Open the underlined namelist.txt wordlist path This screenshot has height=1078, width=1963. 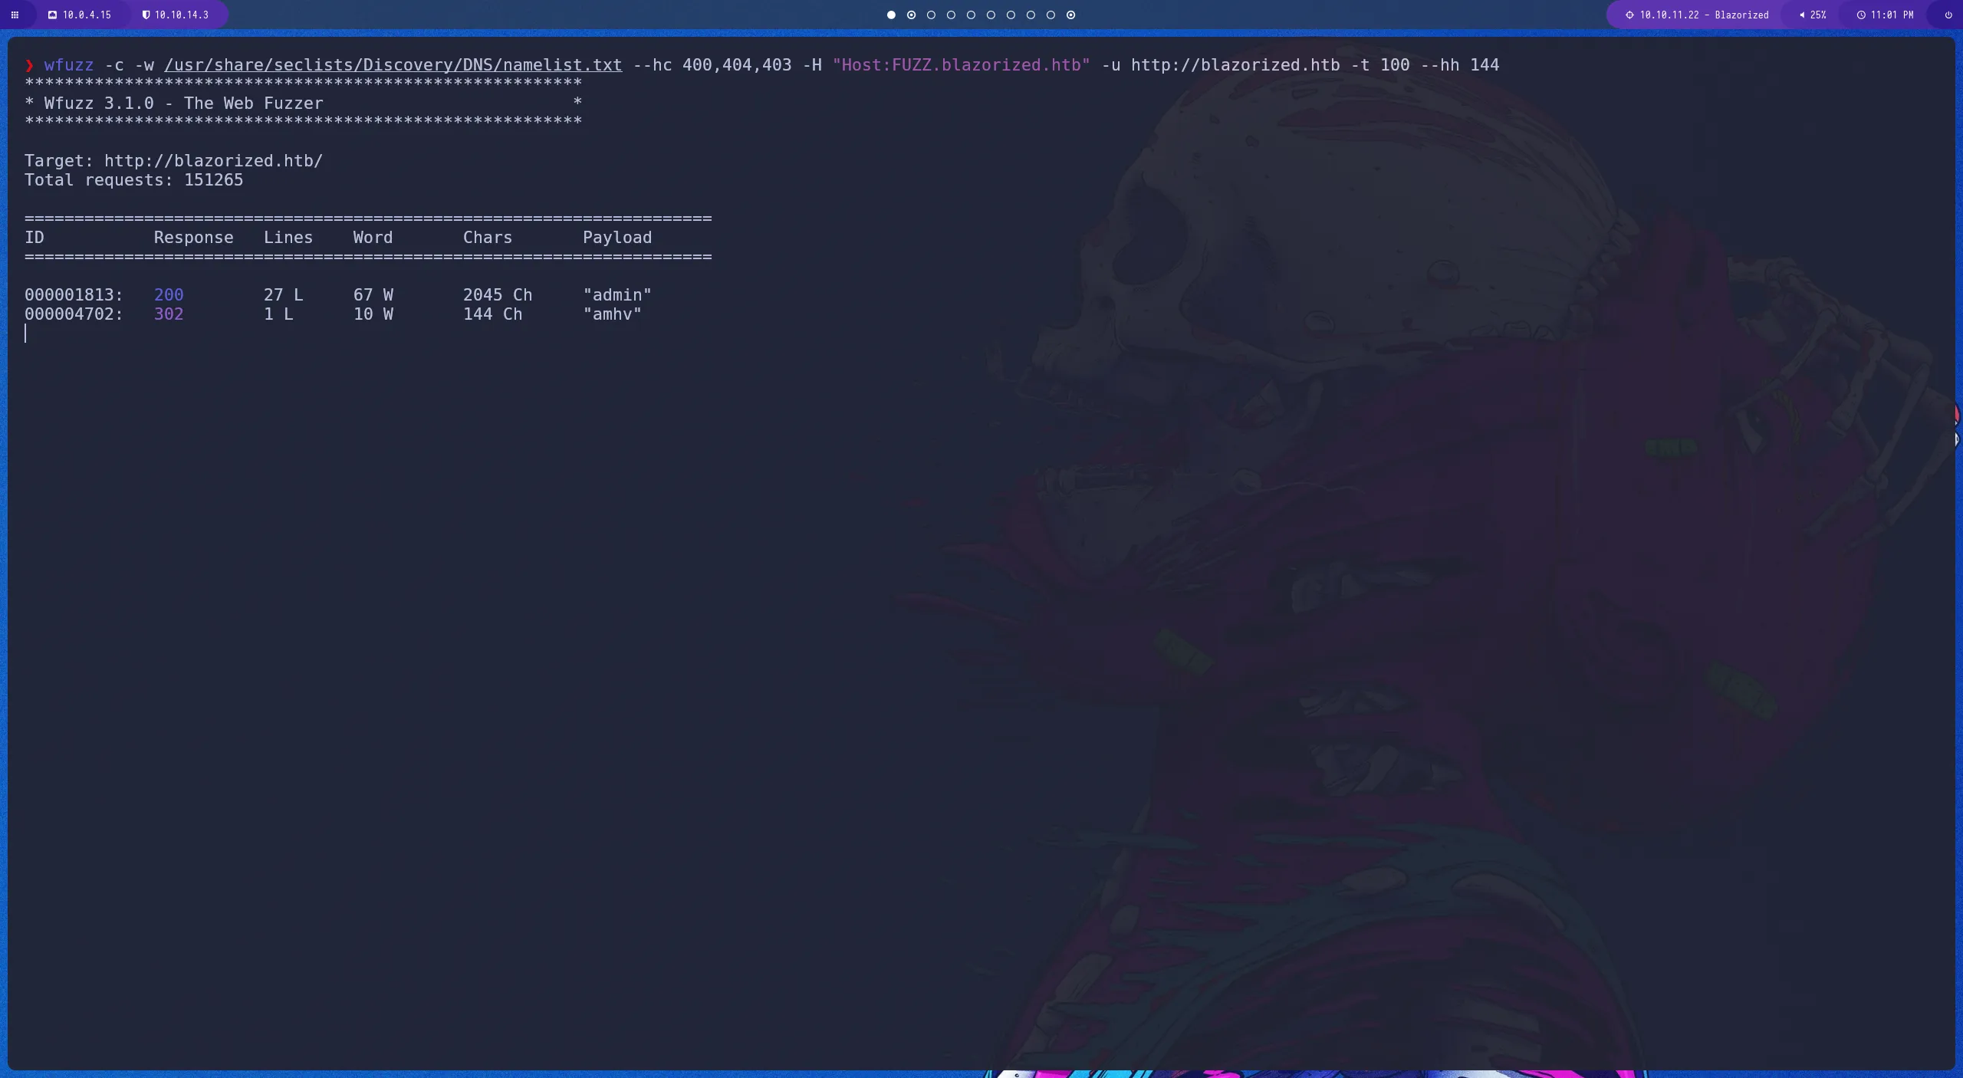pyautogui.click(x=393, y=65)
